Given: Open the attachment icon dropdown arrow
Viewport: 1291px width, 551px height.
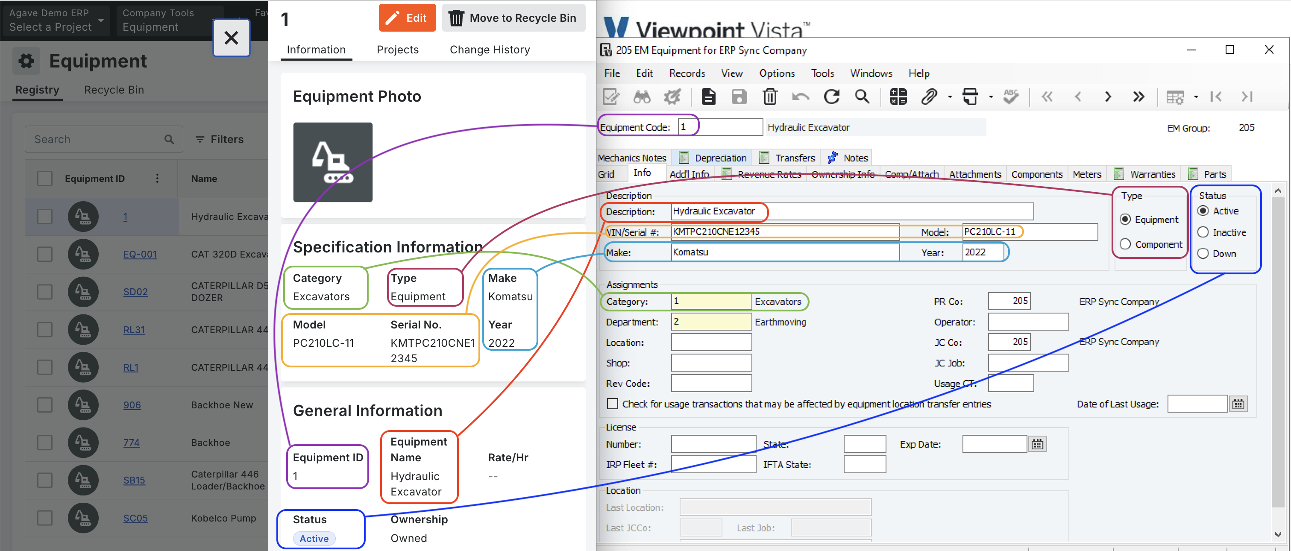Looking at the screenshot, I should tap(950, 97).
